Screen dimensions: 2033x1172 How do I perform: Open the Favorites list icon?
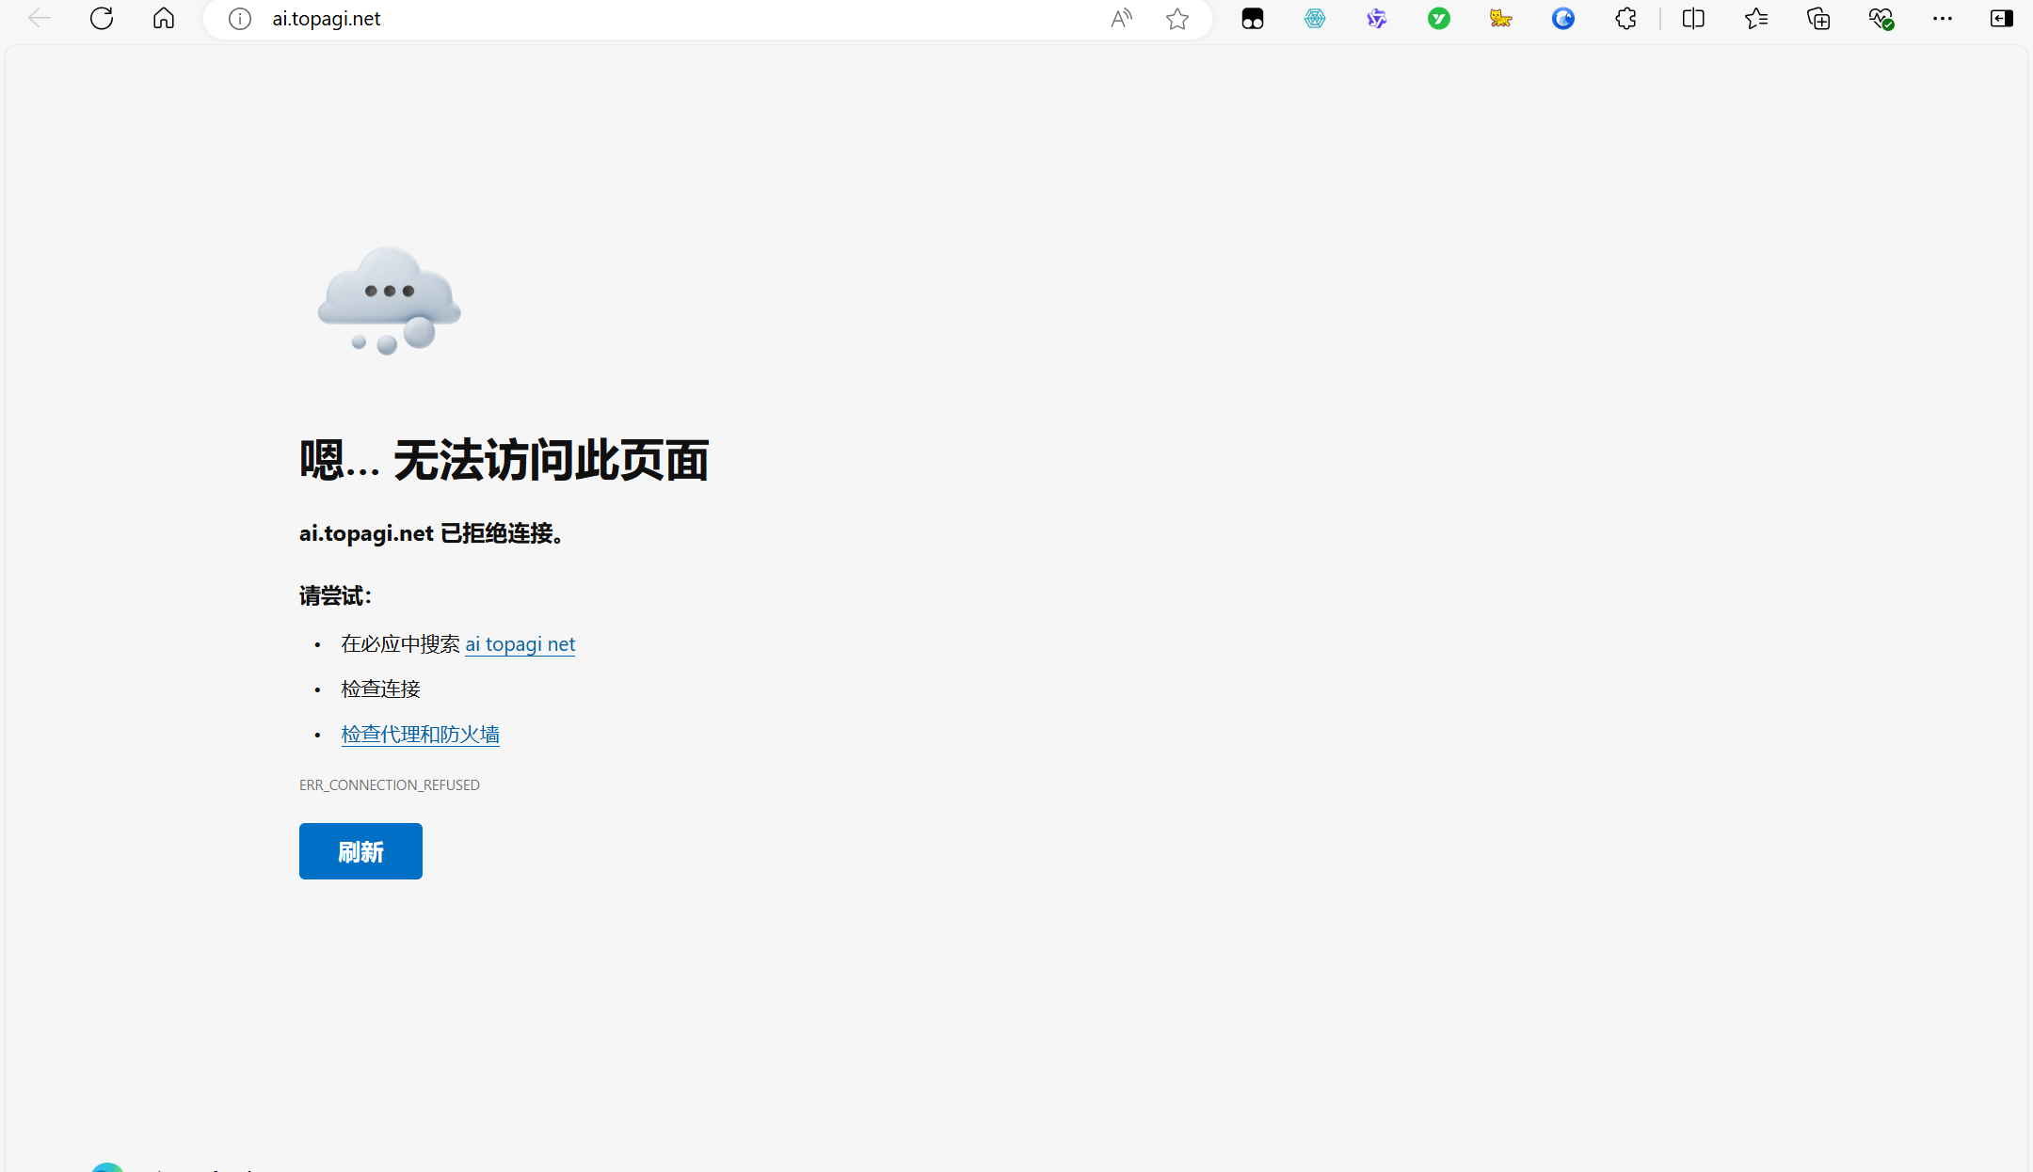[x=1755, y=19]
